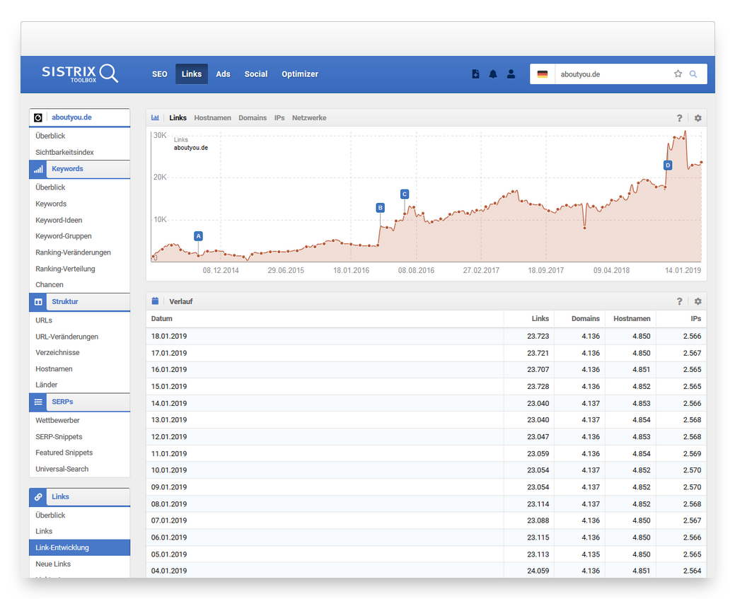Open the Verlauf table settings gear
The width and height of the screenshot is (735, 599).
pos(698,301)
